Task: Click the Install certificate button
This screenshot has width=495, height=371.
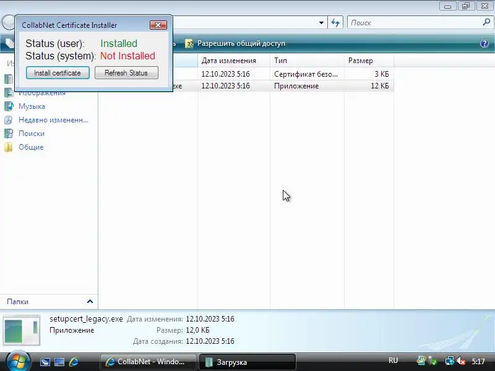Action: (x=58, y=73)
